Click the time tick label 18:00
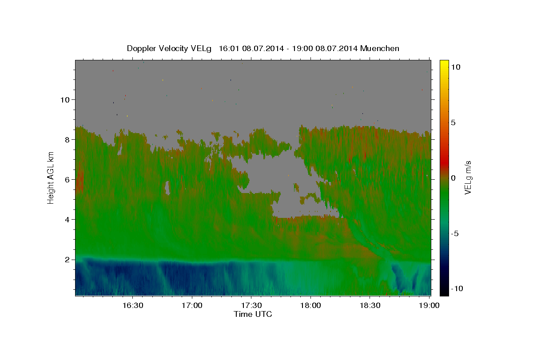Screen dimensions: 533x355 click(x=310, y=306)
